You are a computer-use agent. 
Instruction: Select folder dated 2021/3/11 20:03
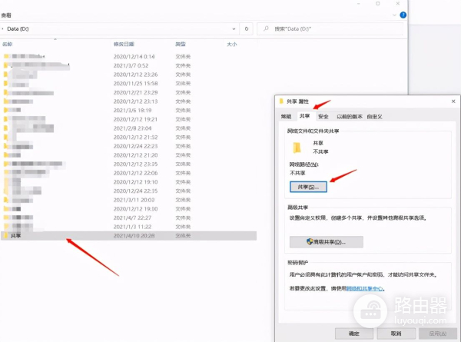click(128, 200)
